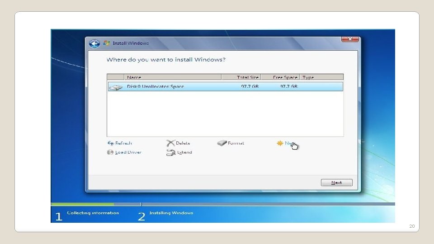
Task: Click the Extend link
Action: pos(184,152)
